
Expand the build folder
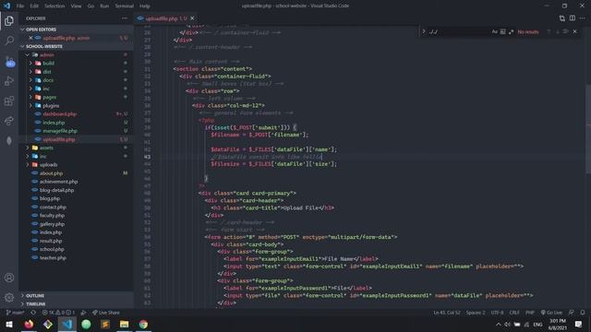point(30,64)
